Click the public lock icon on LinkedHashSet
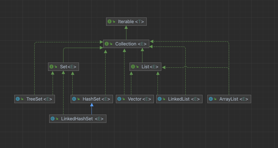The height and width of the screenshot is (148, 278). 57,119
